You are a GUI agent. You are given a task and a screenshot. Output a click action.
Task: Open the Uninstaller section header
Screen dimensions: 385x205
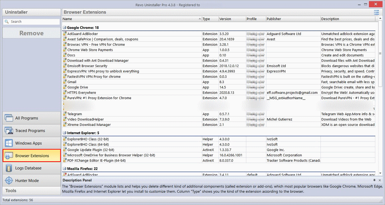[x=32, y=12]
